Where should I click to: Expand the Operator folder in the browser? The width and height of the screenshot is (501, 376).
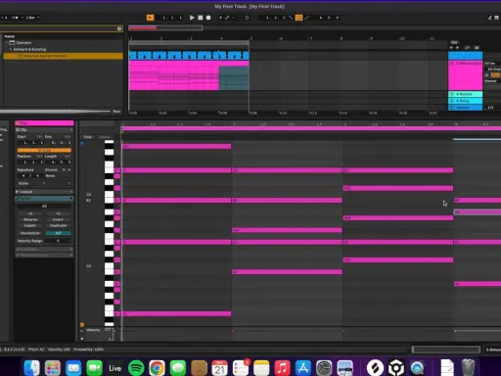tap(6, 42)
